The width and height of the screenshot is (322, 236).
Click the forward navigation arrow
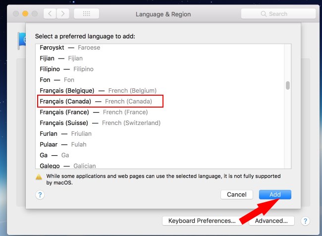pos(63,14)
